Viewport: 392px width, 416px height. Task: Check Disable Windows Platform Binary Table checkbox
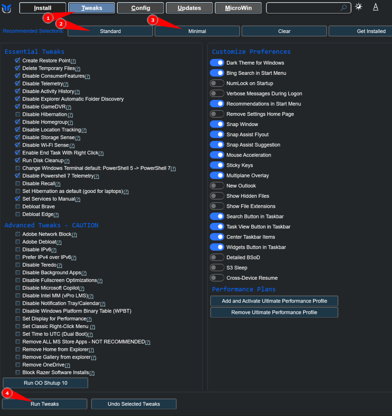pos(18,311)
